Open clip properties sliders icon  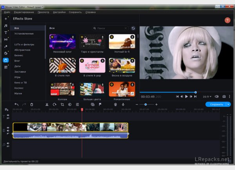click(x=77, y=104)
